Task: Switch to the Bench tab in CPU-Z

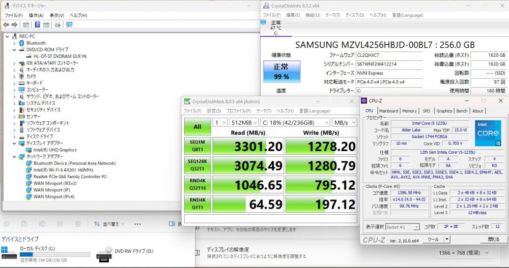Action: [462, 111]
